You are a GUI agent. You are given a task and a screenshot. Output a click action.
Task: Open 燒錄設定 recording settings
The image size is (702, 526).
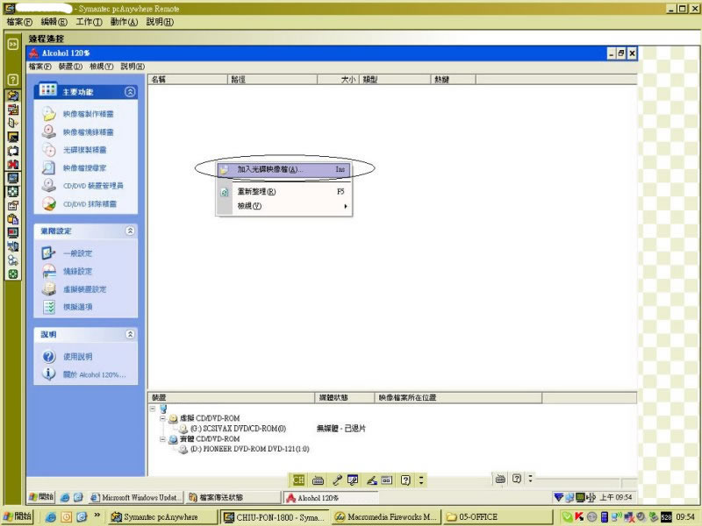click(x=77, y=271)
